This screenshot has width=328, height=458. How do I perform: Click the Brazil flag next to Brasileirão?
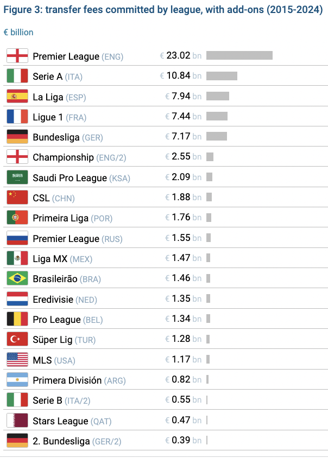pos(17,278)
